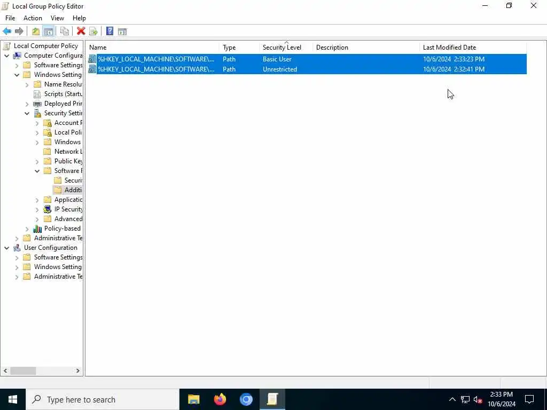Click the taskbar clock showing 2:33 PM
Image resolution: width=547 pixels, height=410 pixels.
click(x=501, y=399)
